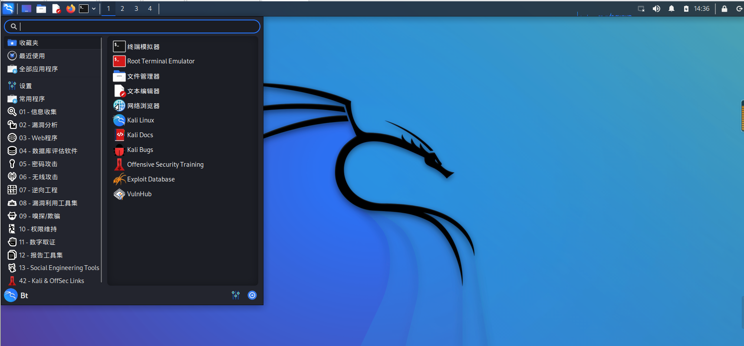744x346 pixels.
Task: Open the Kali Linux link
Action: click(x=183, y=120)
